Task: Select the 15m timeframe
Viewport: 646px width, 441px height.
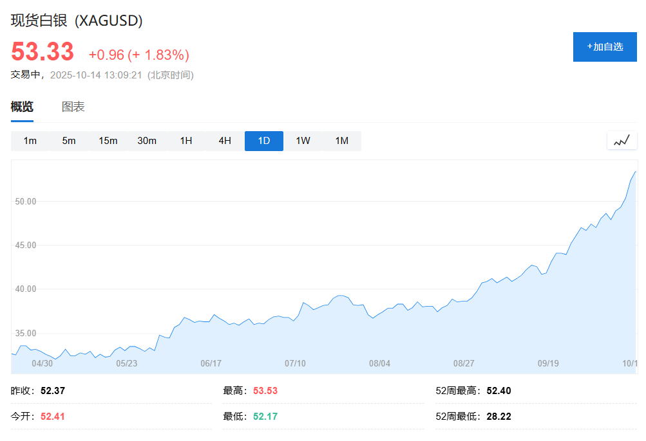Action: [x=107, y=140]
